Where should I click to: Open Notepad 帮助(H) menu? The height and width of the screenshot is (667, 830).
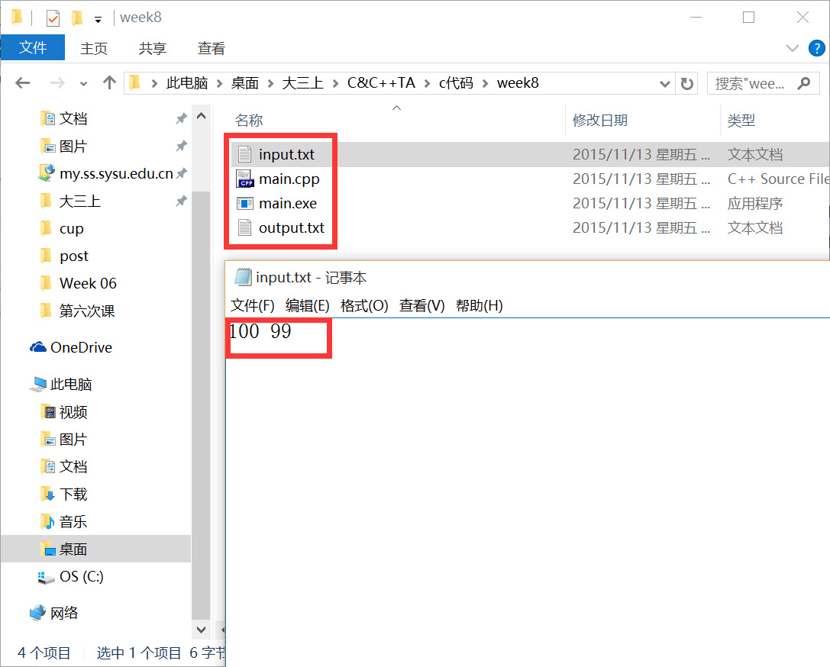pyautogui.click(x=479, y=306)
